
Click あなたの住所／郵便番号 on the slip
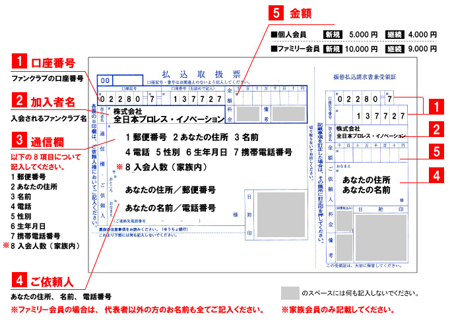click(x=170, y=190)
